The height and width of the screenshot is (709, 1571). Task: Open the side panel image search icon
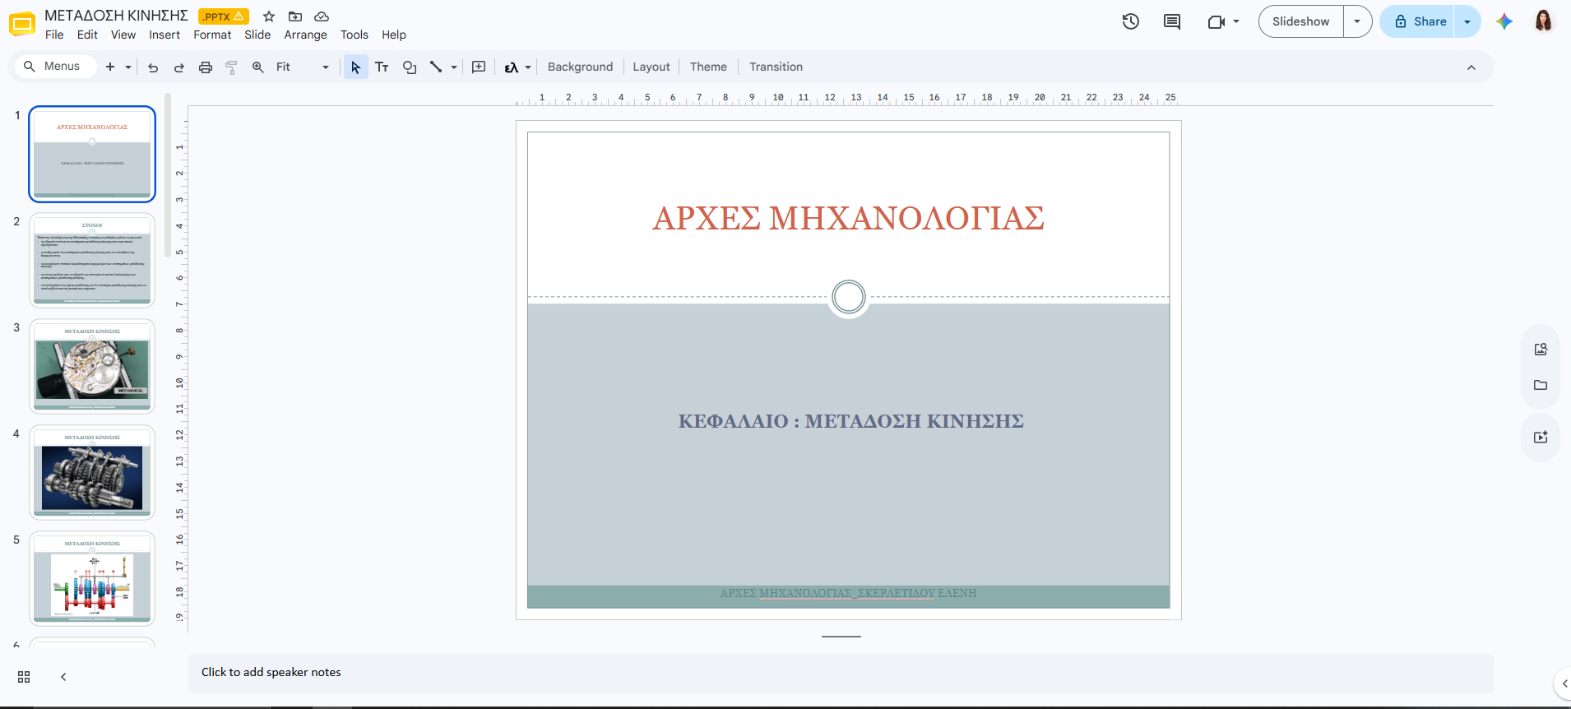click(1541, 349)
